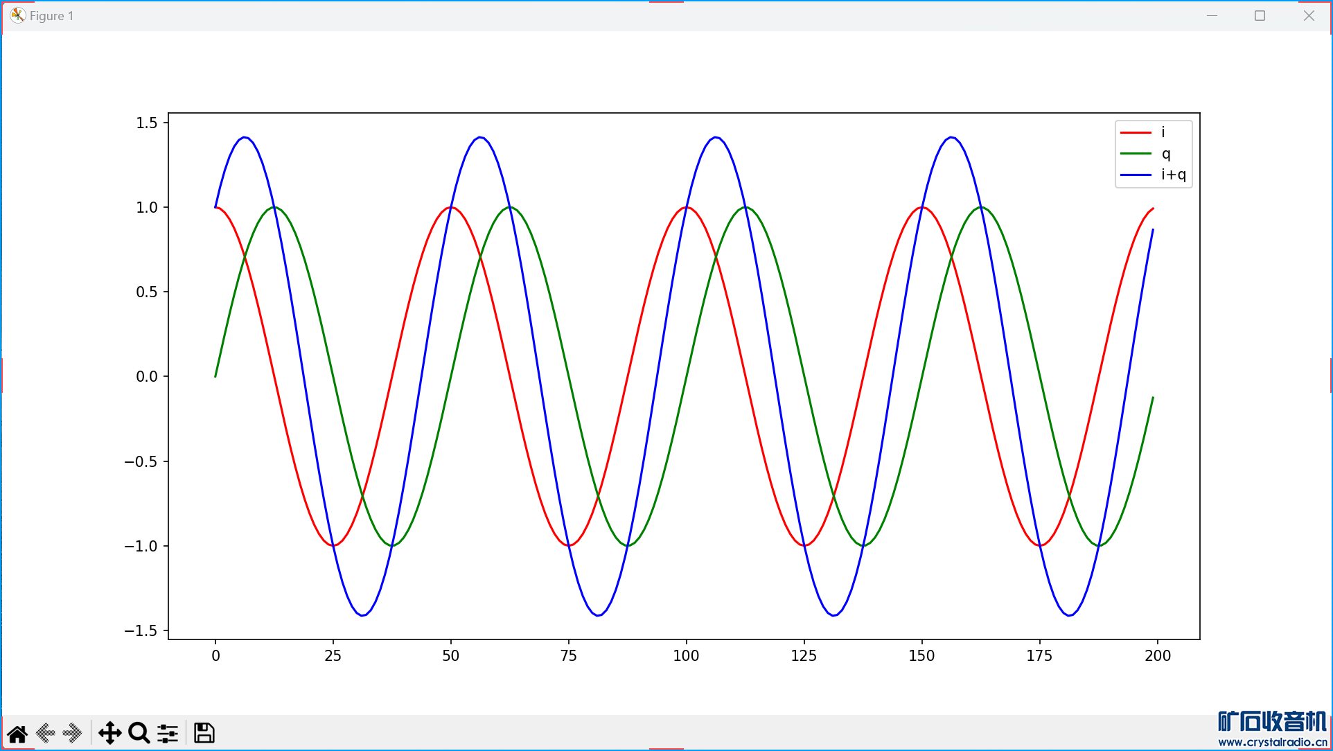Screen dimensions: 1333x751
Task: Click the y-axis tick label 0.0
Action: (x=147, y=376)
